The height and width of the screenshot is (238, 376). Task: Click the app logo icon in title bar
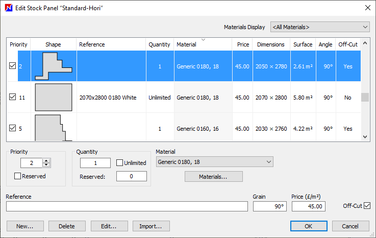tap(9, 8)
